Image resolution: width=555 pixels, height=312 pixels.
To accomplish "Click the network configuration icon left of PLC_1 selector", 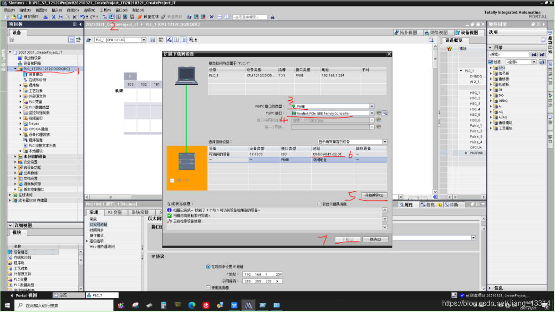I will tap(89, 40).
